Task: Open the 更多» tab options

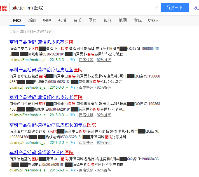Action: [x=153, y=20]
